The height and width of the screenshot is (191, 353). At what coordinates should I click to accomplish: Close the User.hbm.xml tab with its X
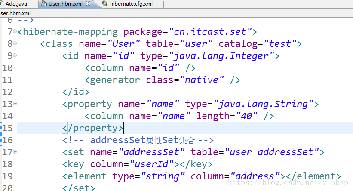coord(88,3)
